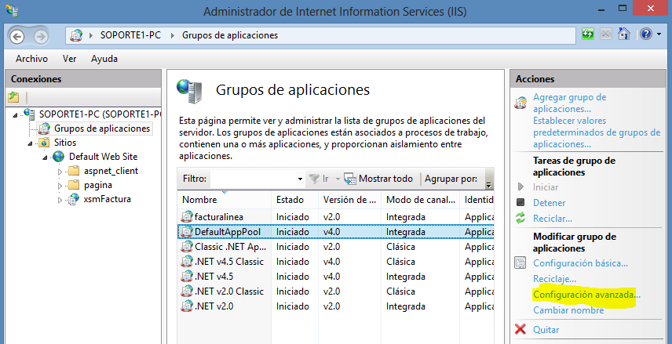Click the stop loading icon in toolbar
The width and height of the screenshot is (672, 344).
click(605, 34)
